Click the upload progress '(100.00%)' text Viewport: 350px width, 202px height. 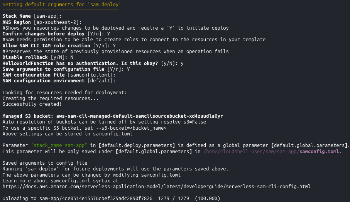pyautogui.click(x=207, y=198)
